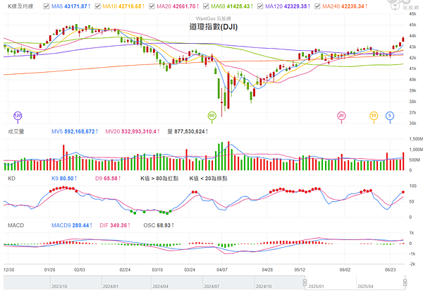Click the MA60 41425.43 value label
423x293 pixels.
coord(232,6)
